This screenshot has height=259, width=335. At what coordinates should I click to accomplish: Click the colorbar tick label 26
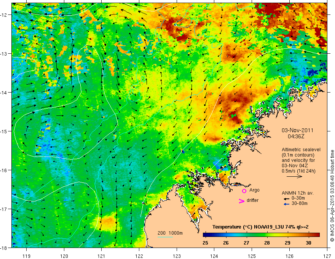click(x=226, y=243)
